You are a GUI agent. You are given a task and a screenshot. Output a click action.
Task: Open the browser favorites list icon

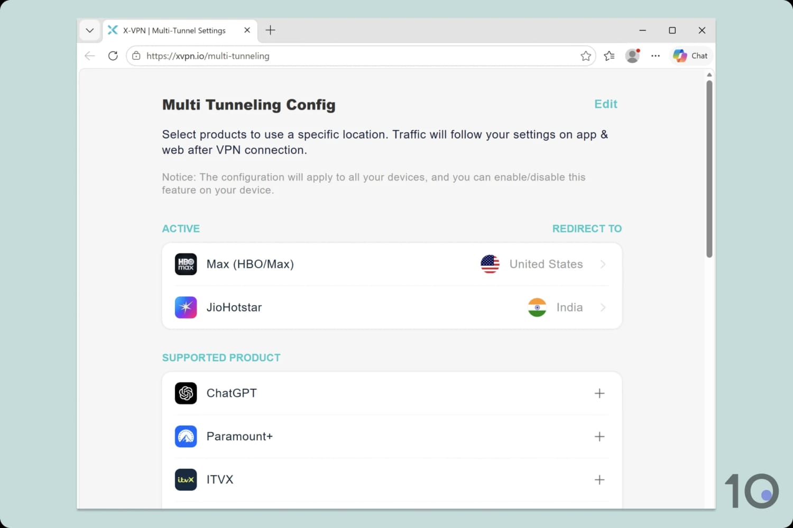(609, 56)
